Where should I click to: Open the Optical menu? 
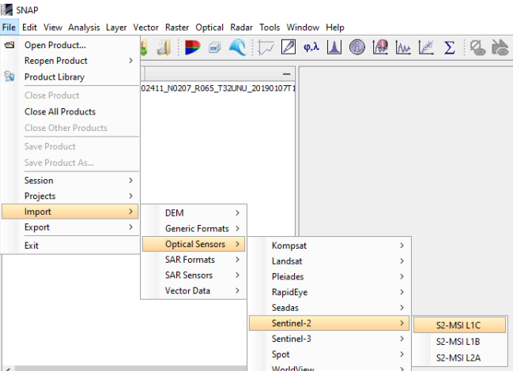209,28
